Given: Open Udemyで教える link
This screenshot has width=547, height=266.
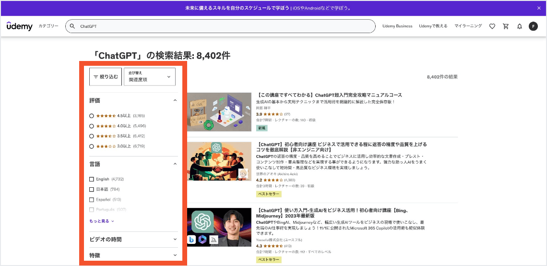Looking at the screenshot, I should coord(433,26).
